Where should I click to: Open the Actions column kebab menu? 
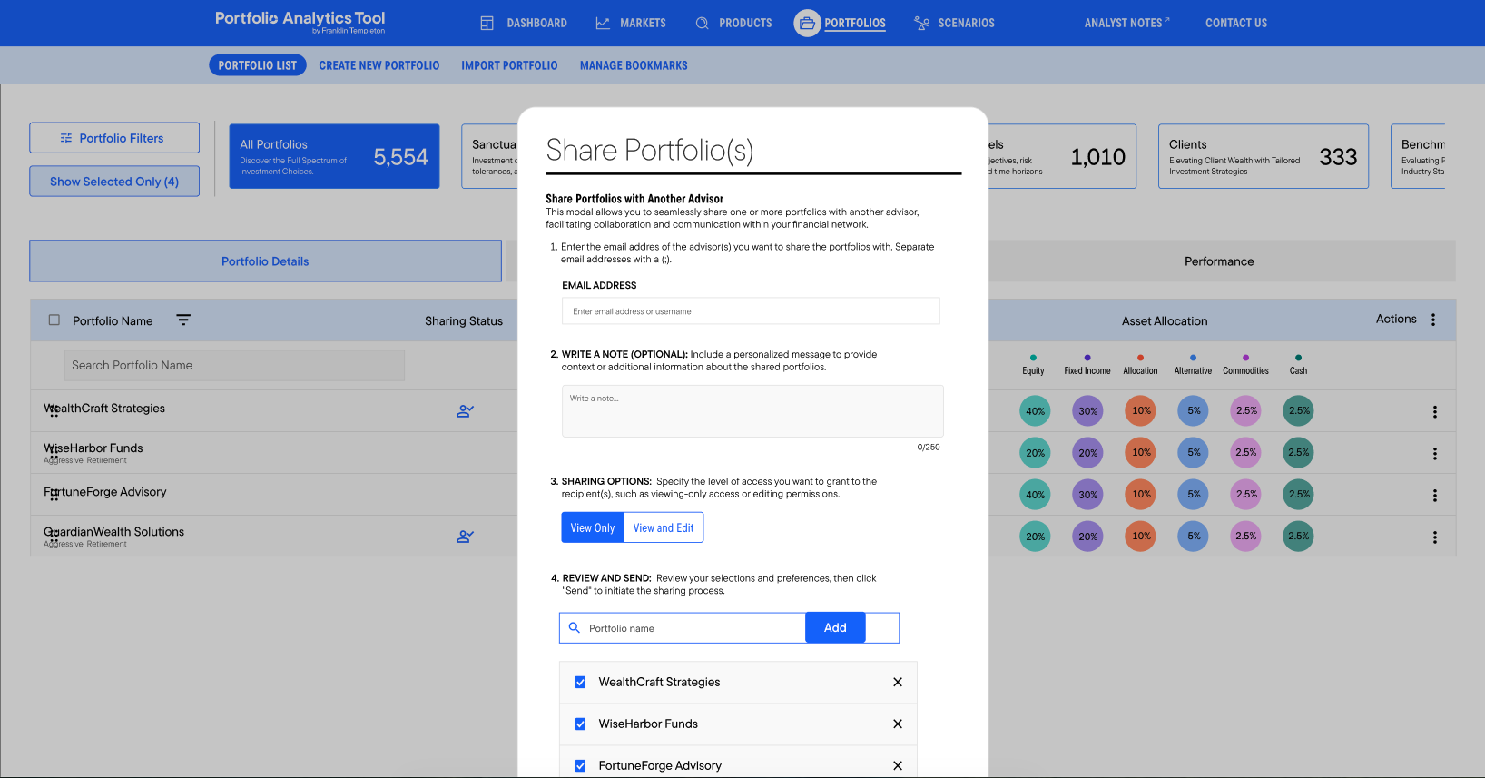(1433, 320)
